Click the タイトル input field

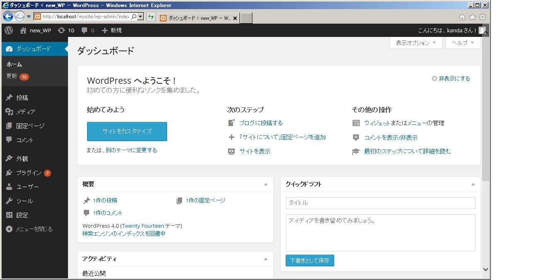pos(380,203)
